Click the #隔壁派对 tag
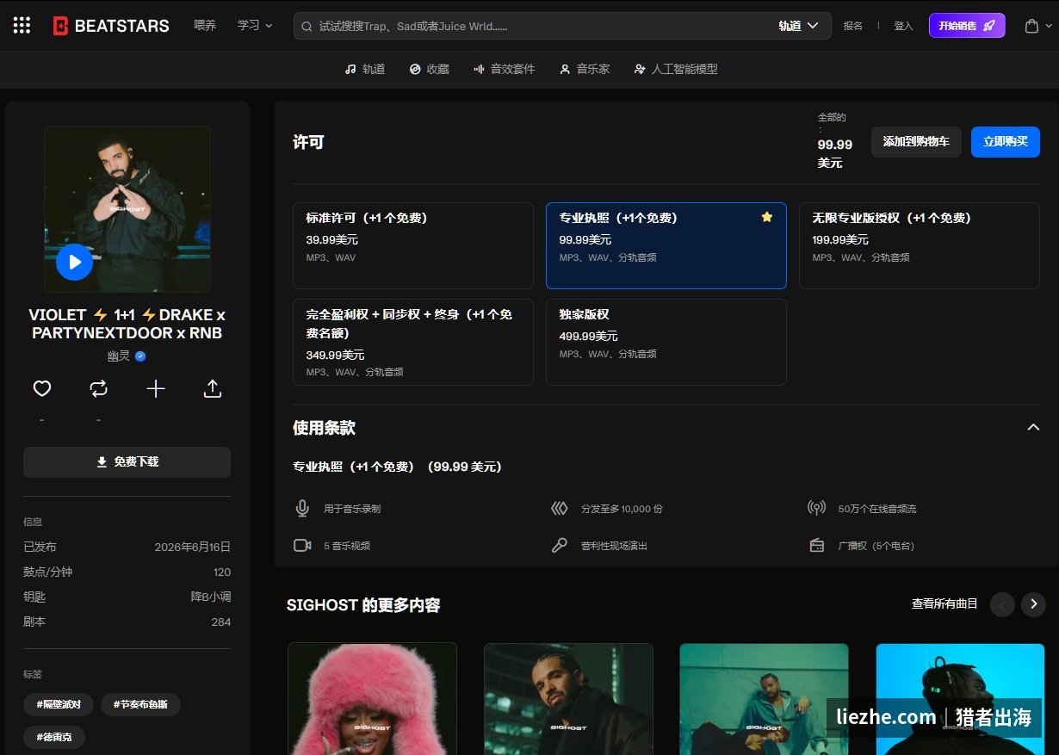This screenshot has height=755, width=1059. click(x=59, y=704)
